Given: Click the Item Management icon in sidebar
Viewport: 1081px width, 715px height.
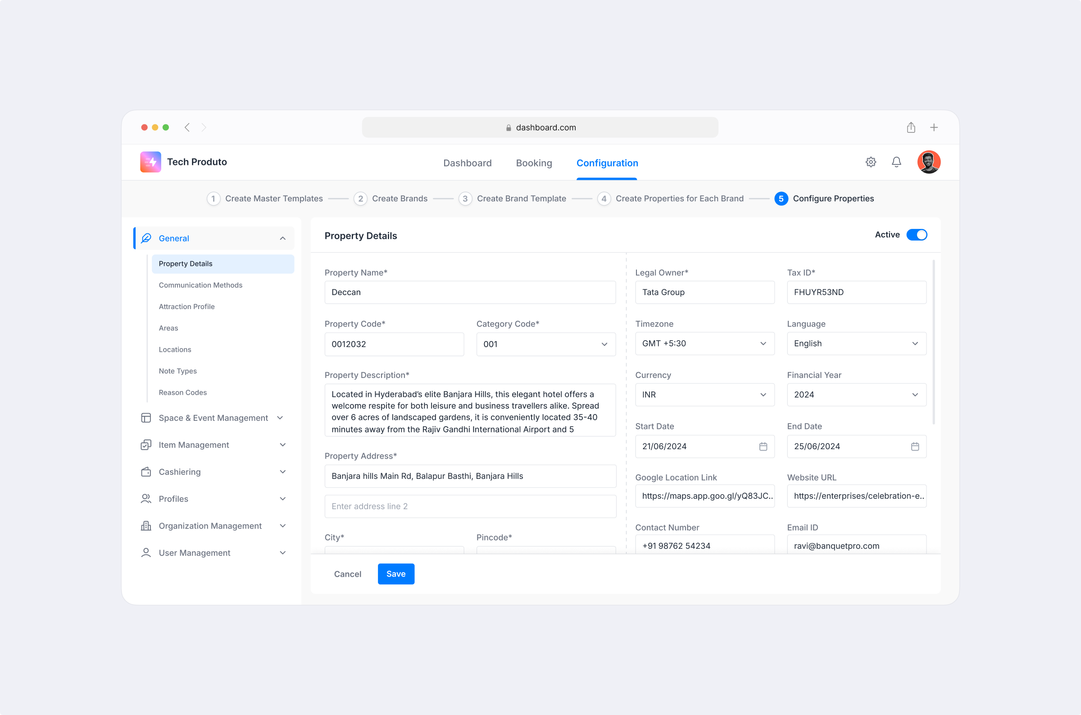Looking at the screenshot, I should pos(146,445).
